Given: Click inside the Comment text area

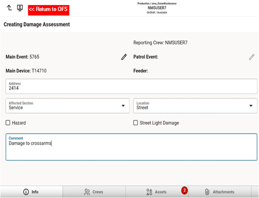Looking at the screenshot, I should 131,147.
